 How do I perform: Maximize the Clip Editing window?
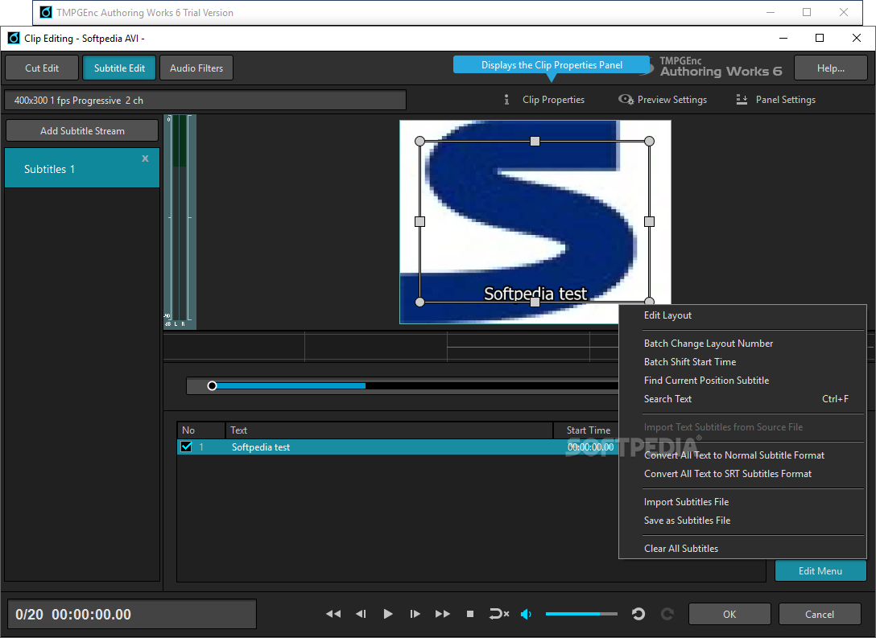coord(820,38)
